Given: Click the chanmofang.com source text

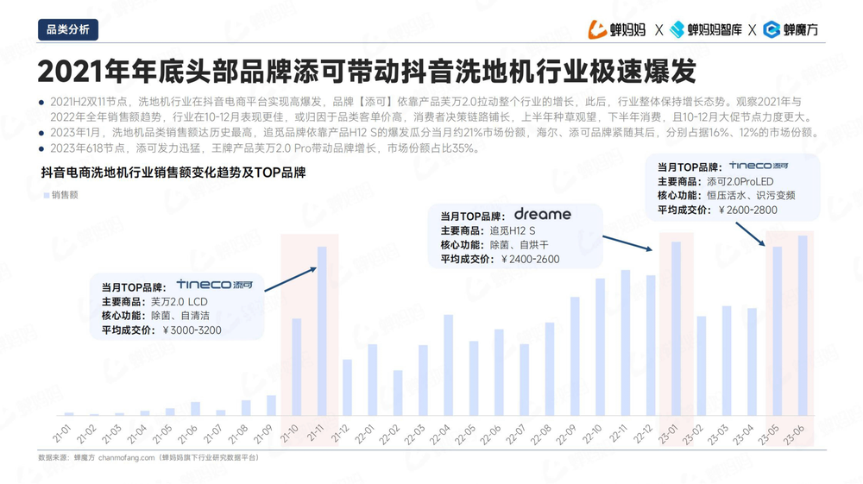Looking at the screenshot, I should click(x=127, y=457).
